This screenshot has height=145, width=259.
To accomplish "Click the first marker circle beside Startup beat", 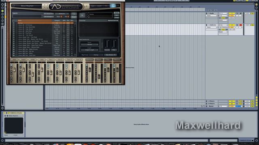I will [x=14, y=23].
